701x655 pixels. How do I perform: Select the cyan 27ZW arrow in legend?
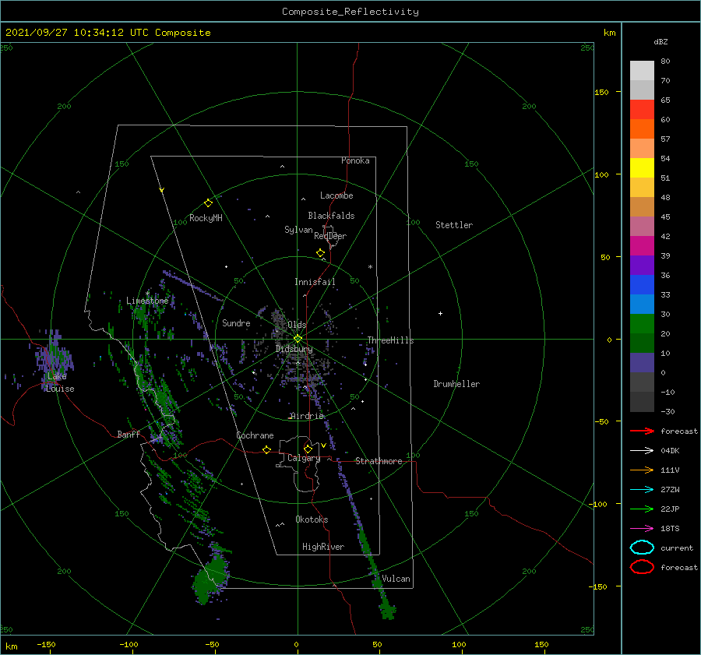click(x=642, y=490)
